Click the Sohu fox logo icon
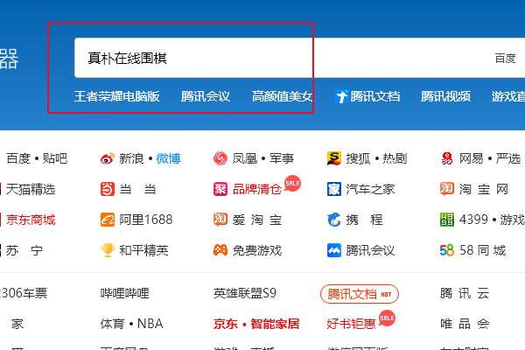 click(334, 158)
